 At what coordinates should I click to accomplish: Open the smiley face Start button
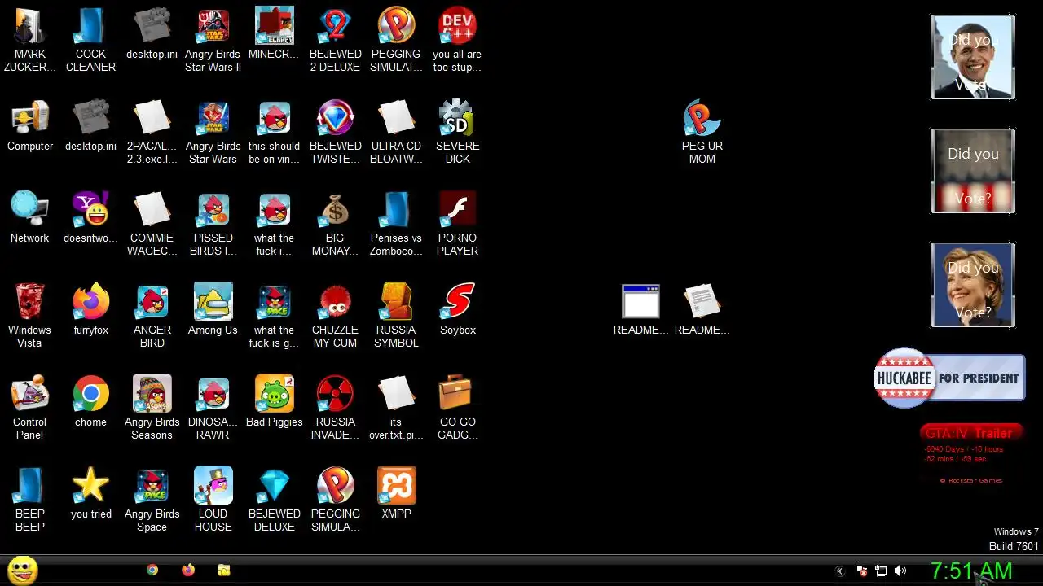22,571
